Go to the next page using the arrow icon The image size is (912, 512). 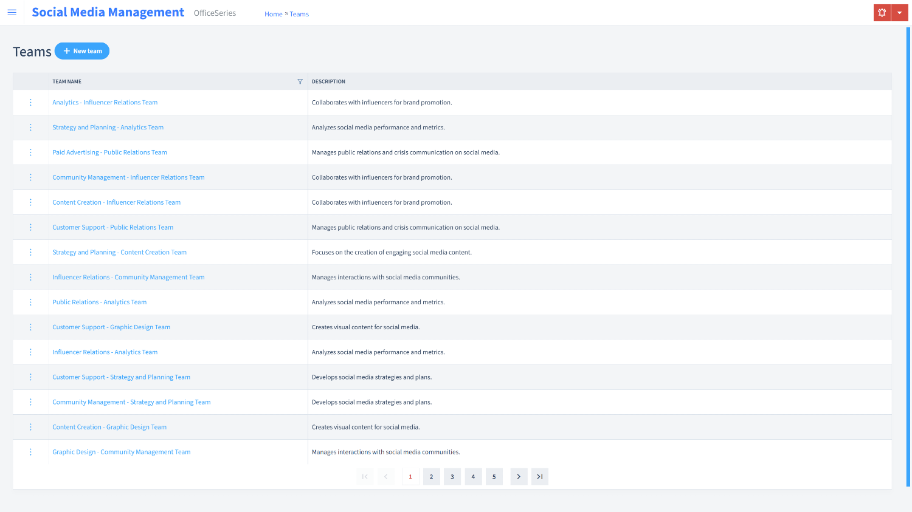[x=519, y=476]
